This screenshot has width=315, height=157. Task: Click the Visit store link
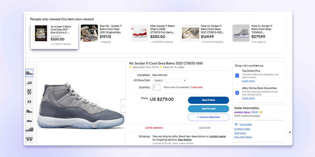click(240, 133)
